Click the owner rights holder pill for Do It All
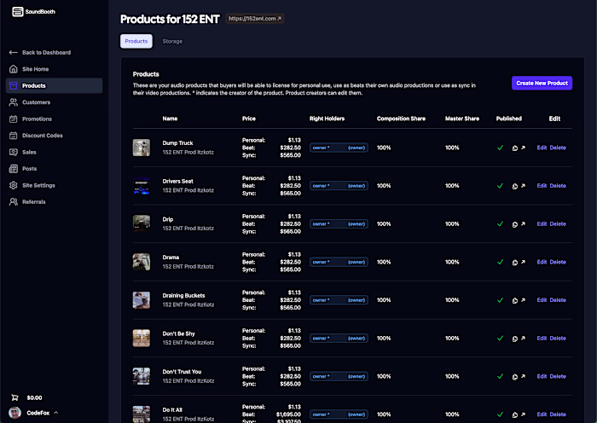 339,414
